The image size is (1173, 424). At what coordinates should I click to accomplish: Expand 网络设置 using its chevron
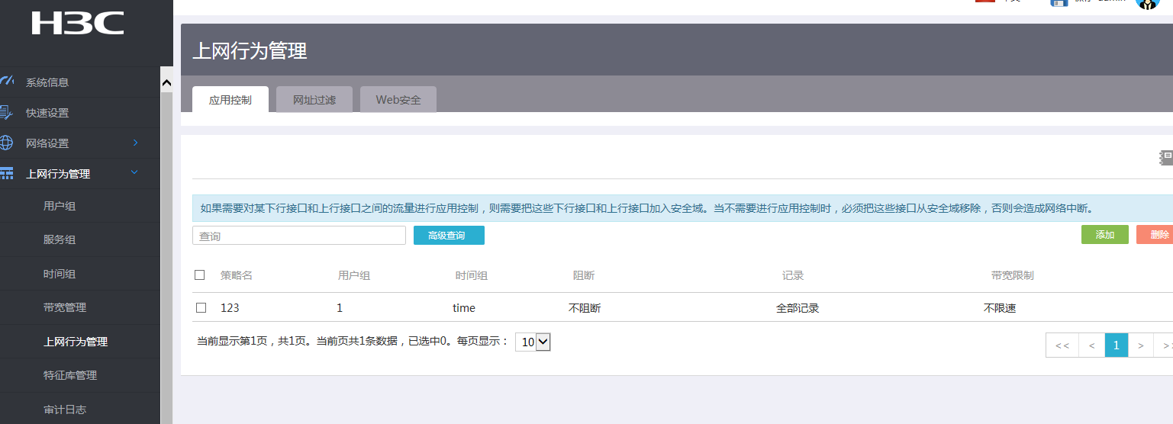[x=135, y=143]
